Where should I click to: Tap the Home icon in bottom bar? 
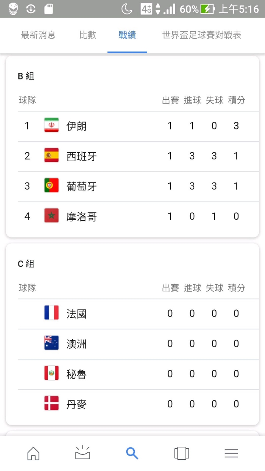tap(33, 453)
